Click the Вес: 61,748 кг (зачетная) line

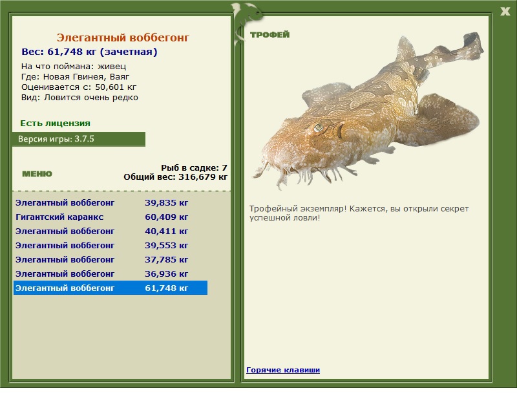89,52
